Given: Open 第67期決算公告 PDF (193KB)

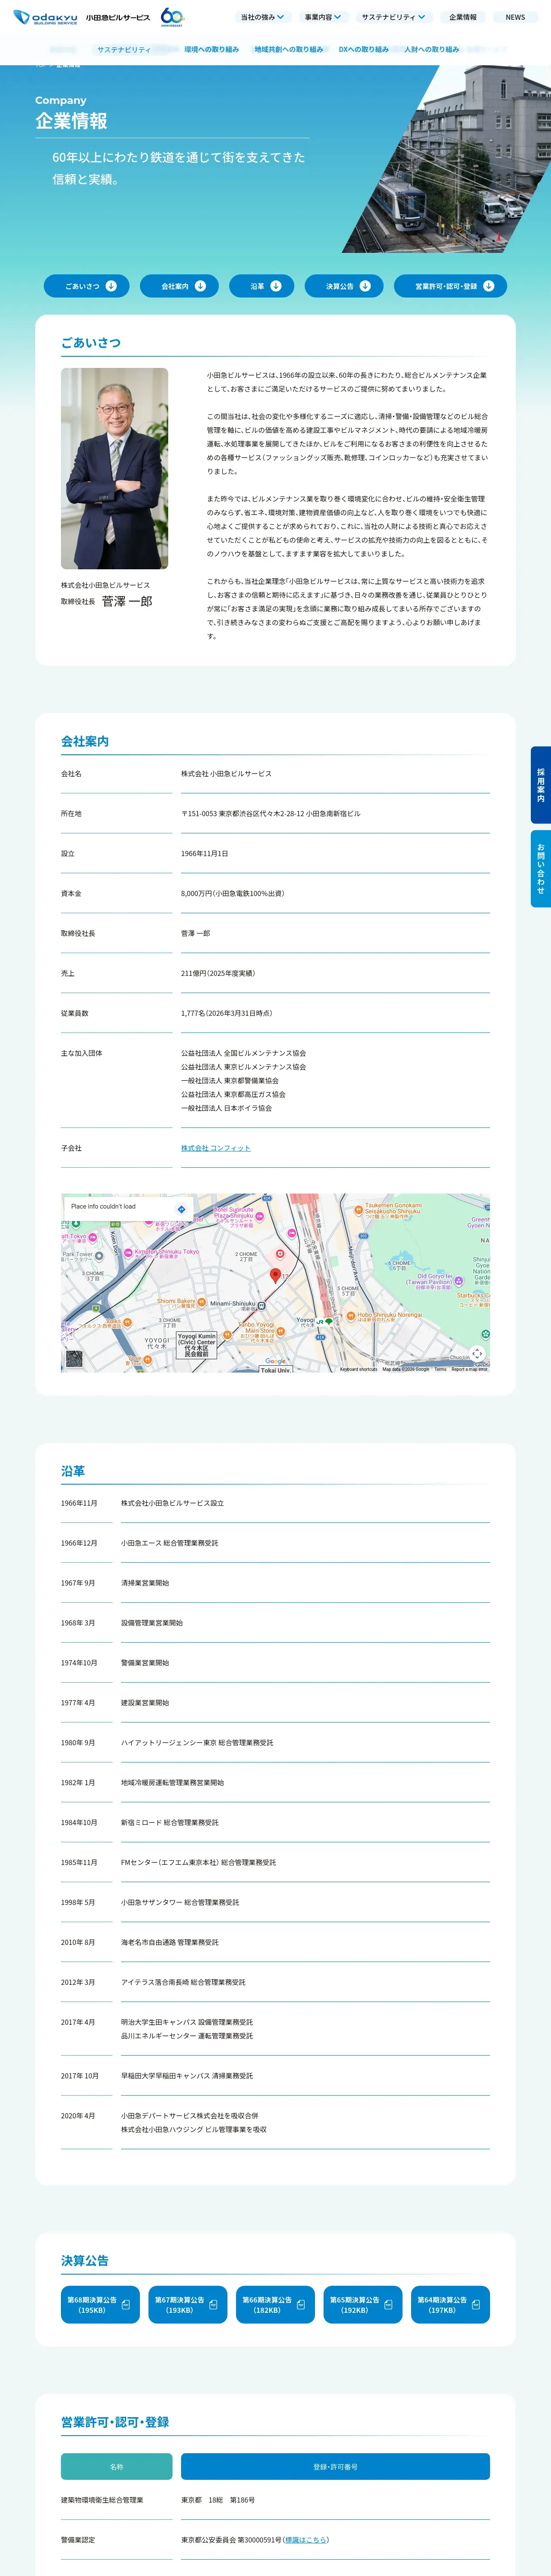Looking at the screenshot, I should (188, 2304).
